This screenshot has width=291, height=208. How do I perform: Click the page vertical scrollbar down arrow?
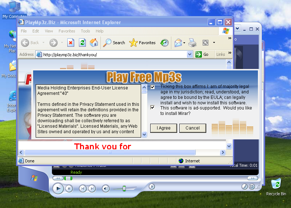229,146
